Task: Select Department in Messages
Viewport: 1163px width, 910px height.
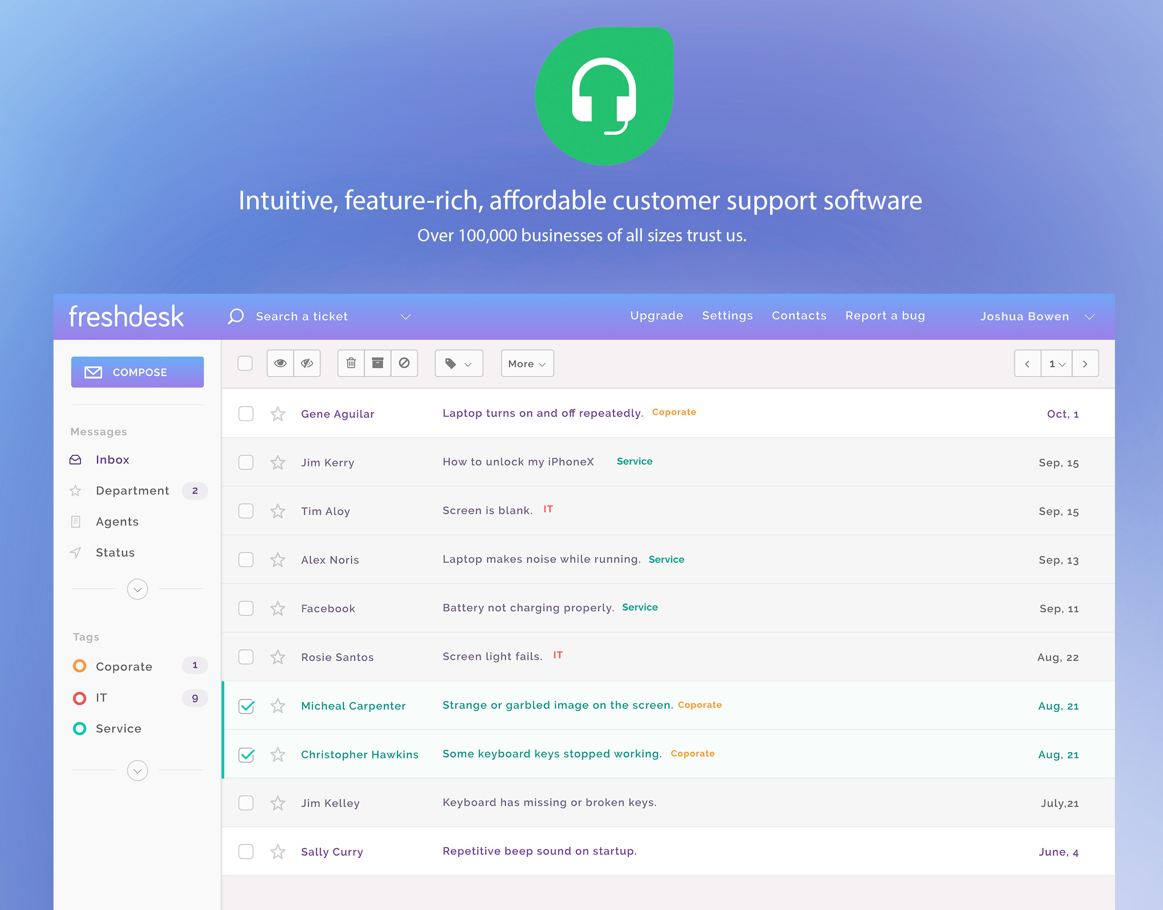Action: pos(132,491)
